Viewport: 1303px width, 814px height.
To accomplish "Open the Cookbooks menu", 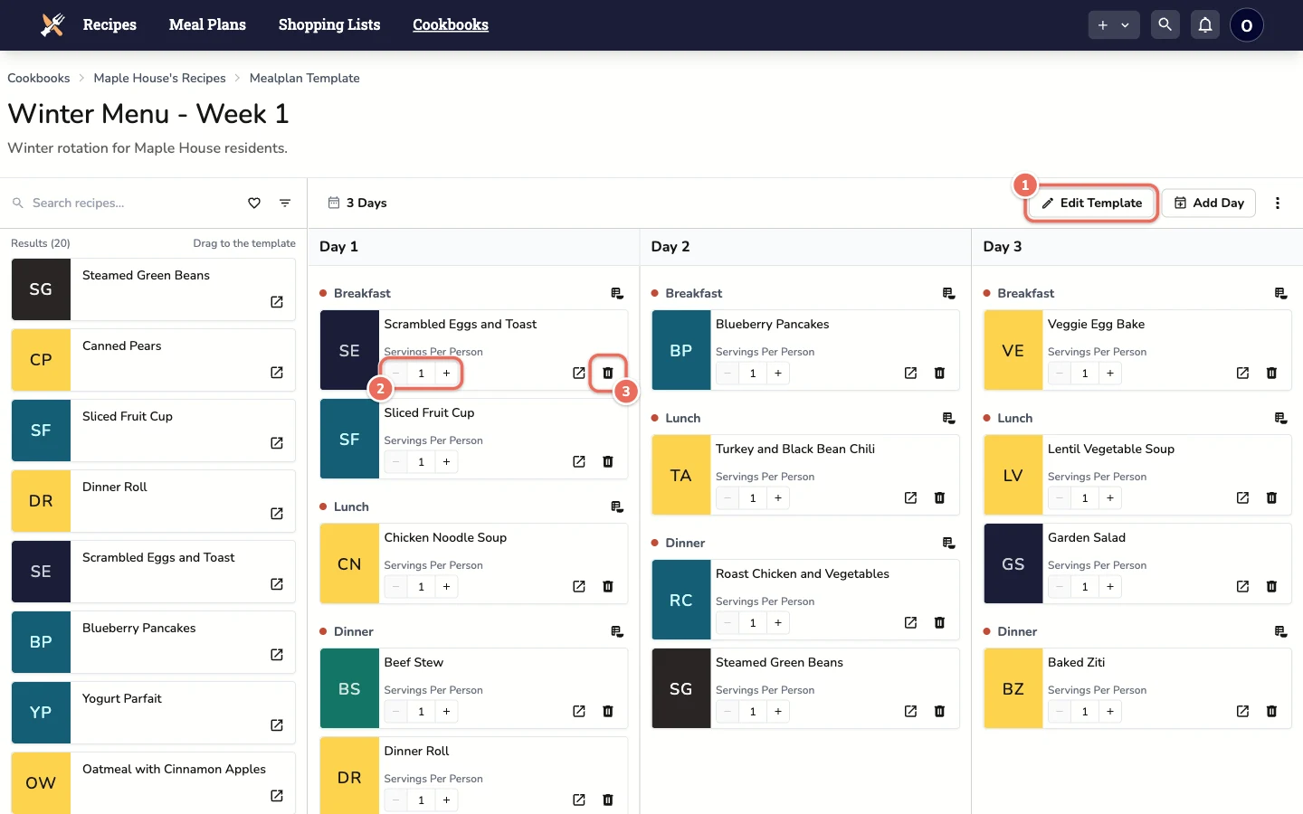I will click(451, 24).
